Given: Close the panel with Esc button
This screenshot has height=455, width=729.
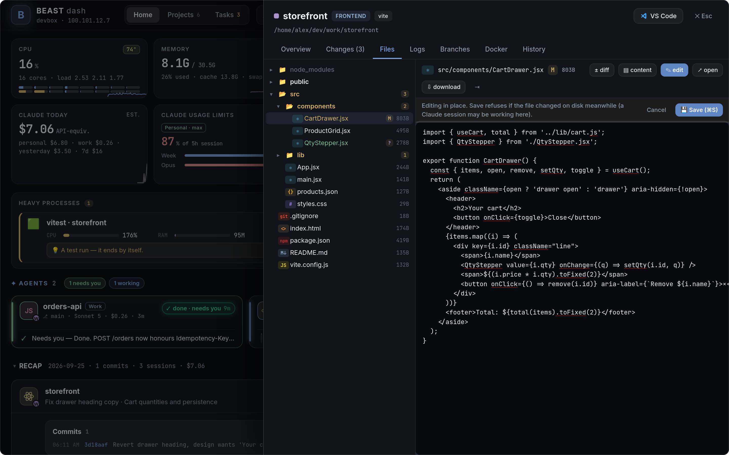Looking at the screenshot, I should coord(703,16).
